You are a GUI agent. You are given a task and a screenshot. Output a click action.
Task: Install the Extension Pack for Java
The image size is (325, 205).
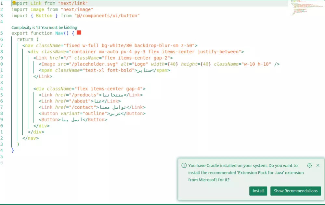point(258,191)
